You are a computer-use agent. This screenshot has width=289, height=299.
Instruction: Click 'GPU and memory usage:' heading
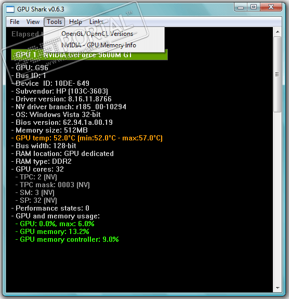[x=56, y=216]
